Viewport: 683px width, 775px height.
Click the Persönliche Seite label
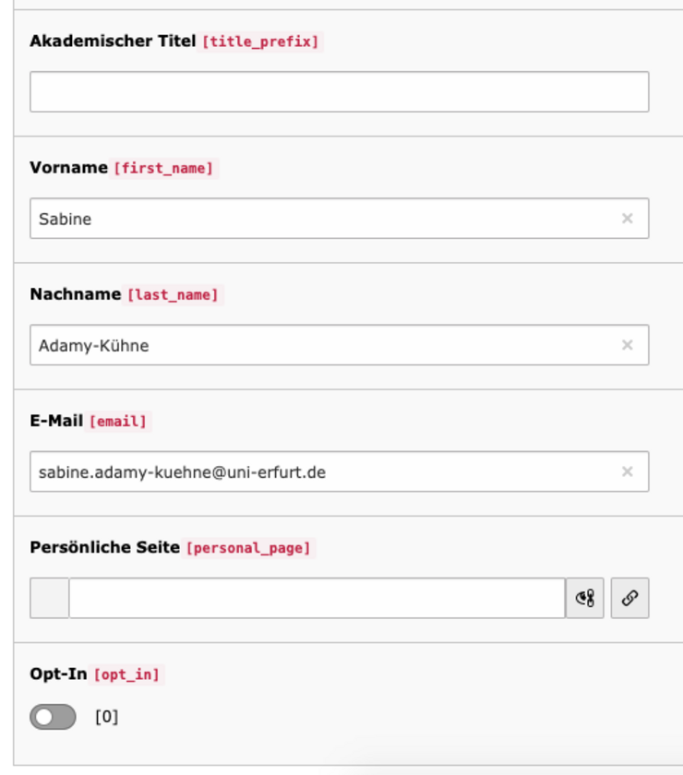tap(104, 547)
